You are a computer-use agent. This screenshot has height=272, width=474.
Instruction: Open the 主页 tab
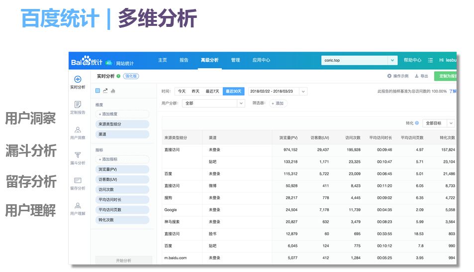tap(162, 60)
